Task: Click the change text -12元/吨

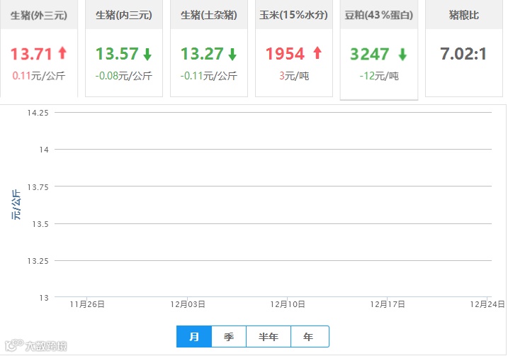Action: [x=379, y=76]
